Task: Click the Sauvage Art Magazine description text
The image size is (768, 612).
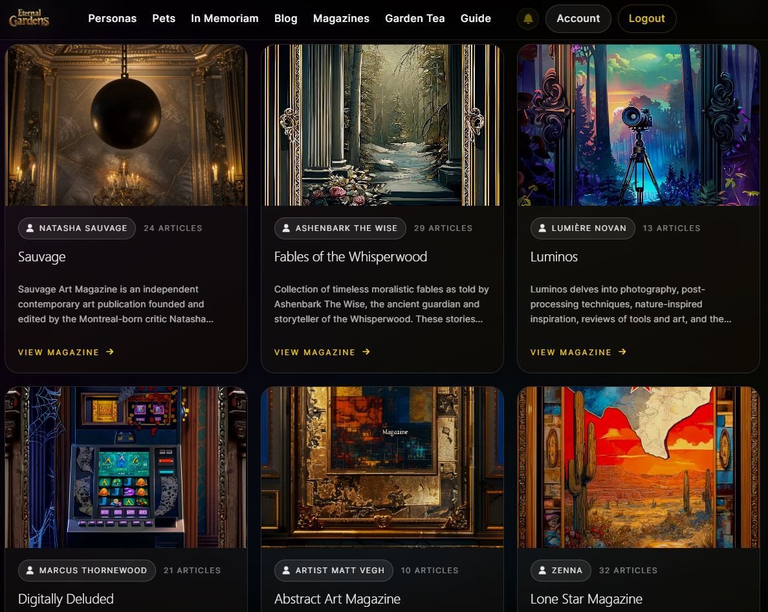Action: point(116,304)
